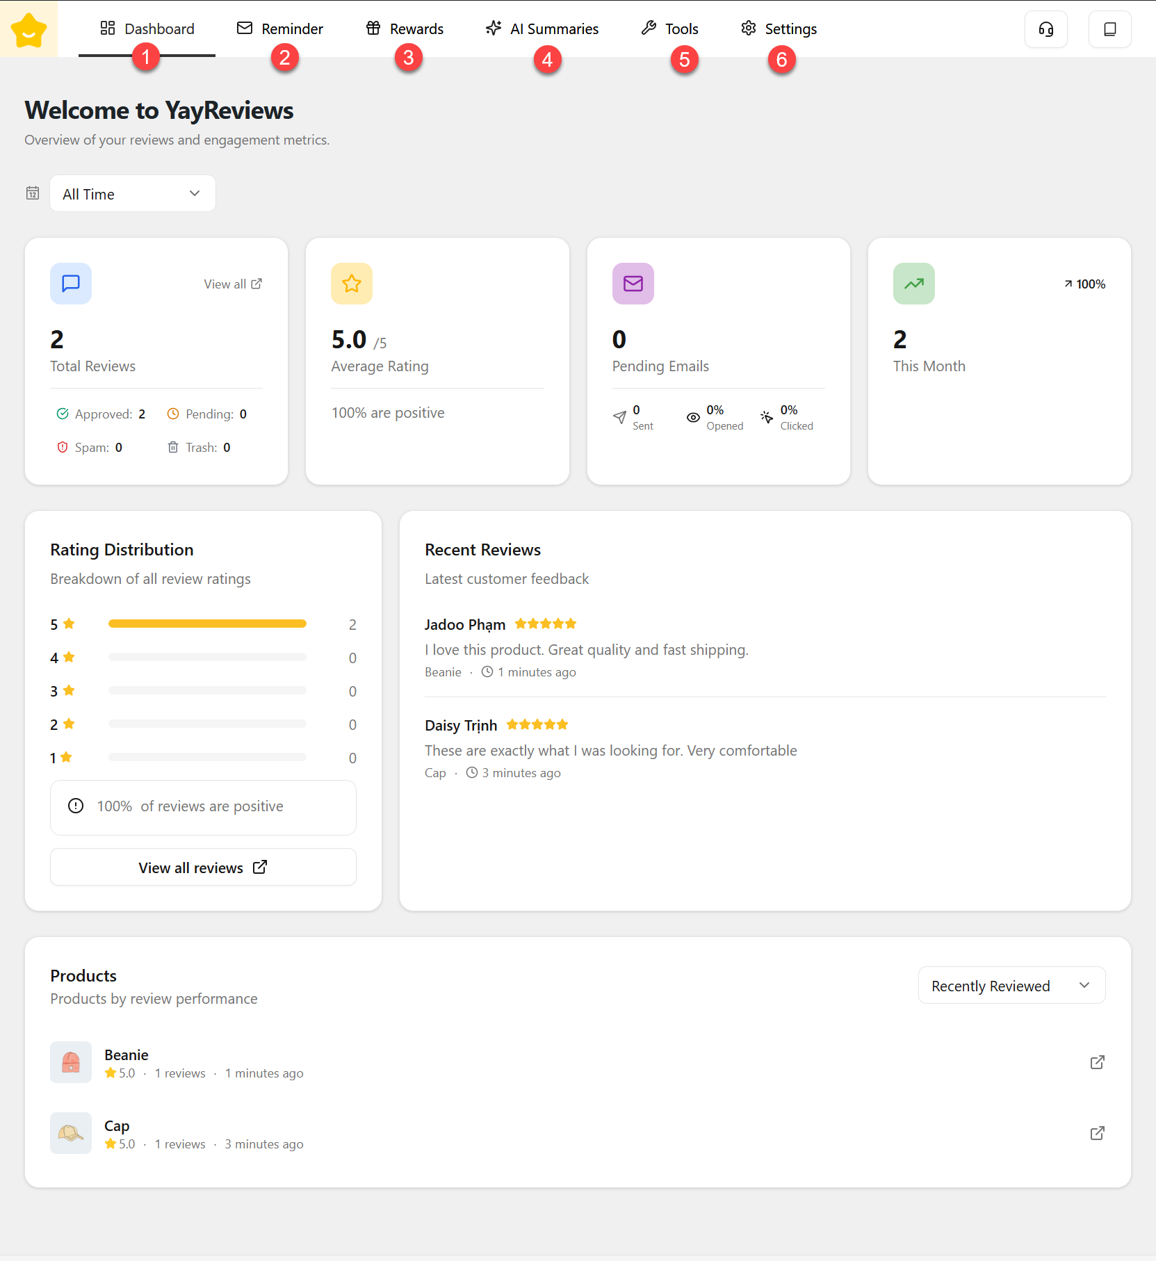1156x1261 pixels.
Task: Open the Recently Reviewed sort dropdown
Action: point(1011,986)
